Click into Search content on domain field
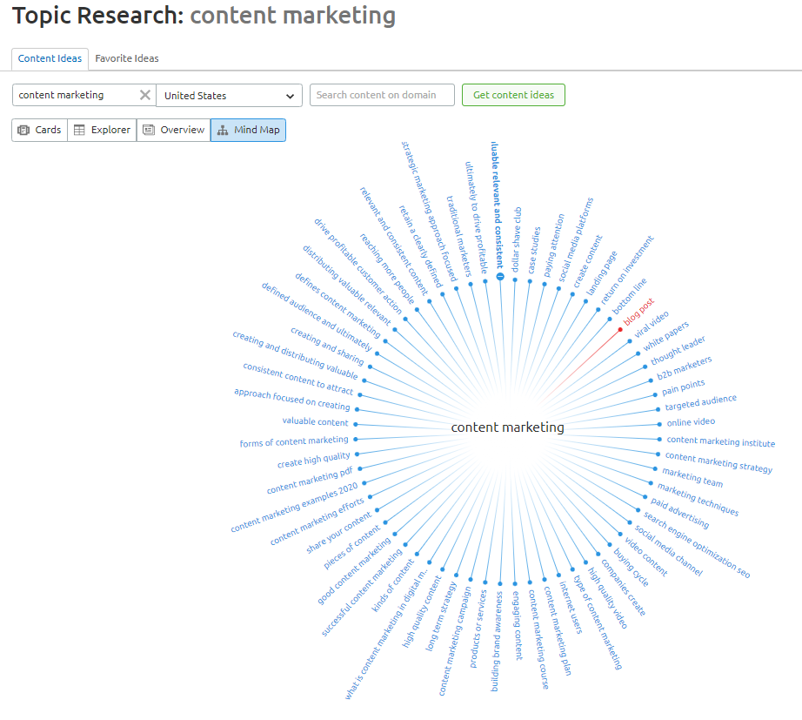Screen dimensions: 802x720 point(382,95)
